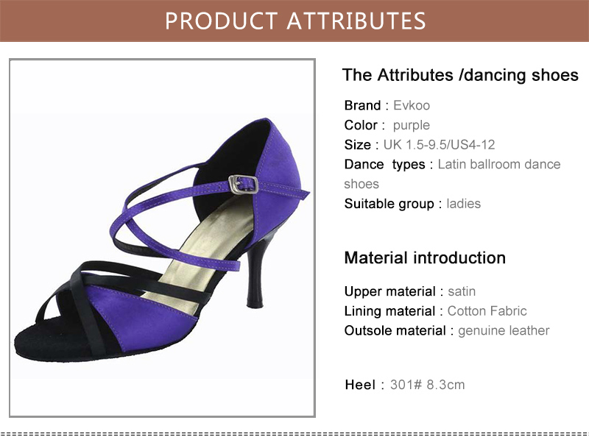Click the Evkoo brand name

click(412, 105)
